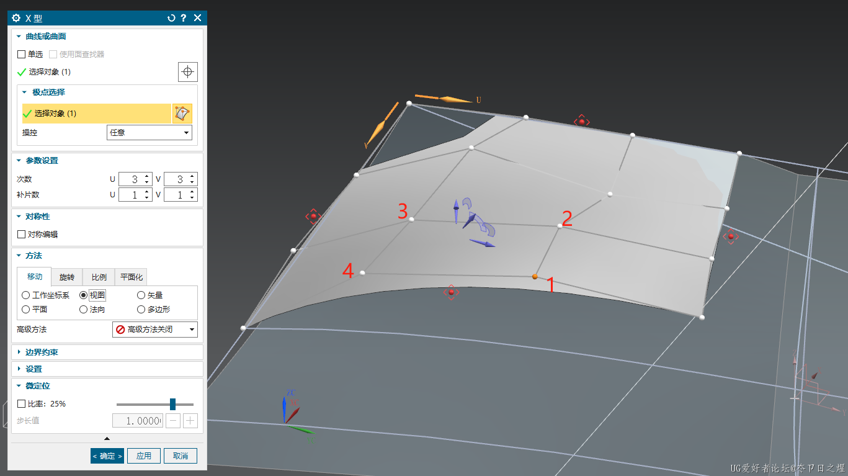Click the red diamond handle on the right edge
Screen dimensions: 848x476
[731, 236]
